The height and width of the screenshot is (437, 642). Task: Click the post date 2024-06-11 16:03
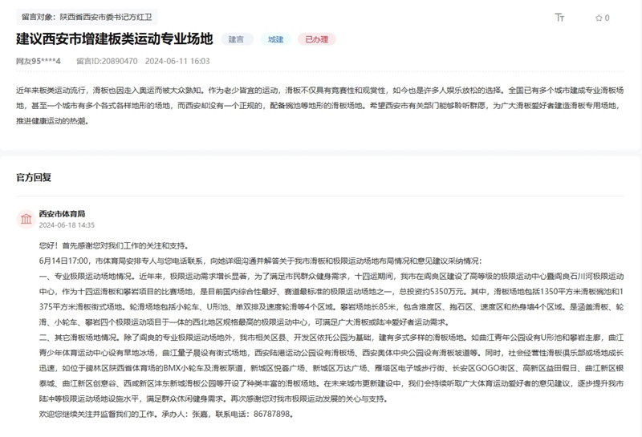177,61
